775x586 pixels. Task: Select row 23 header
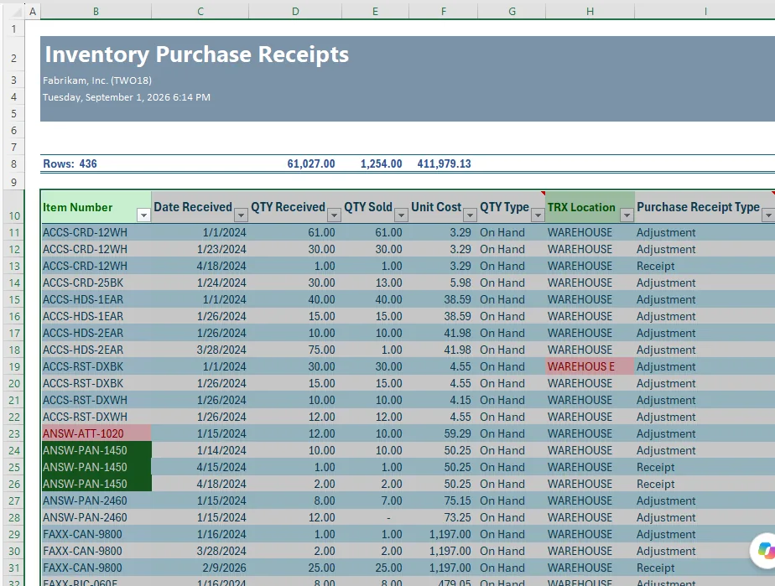[13, 433]
